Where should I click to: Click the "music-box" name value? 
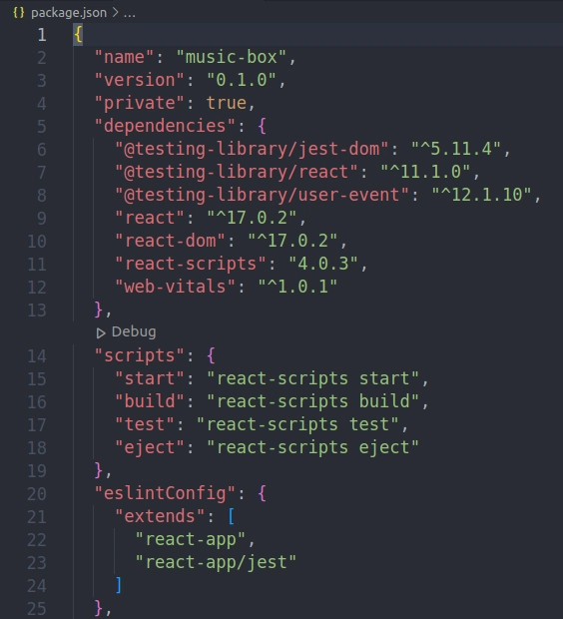(x=231, y=57)
